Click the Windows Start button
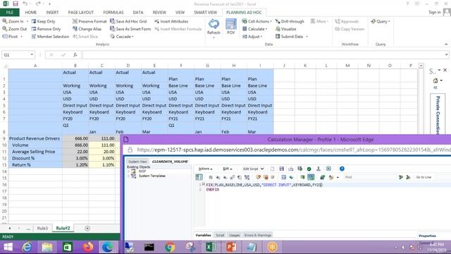The image size is (451, 254). tap(8, 247)
